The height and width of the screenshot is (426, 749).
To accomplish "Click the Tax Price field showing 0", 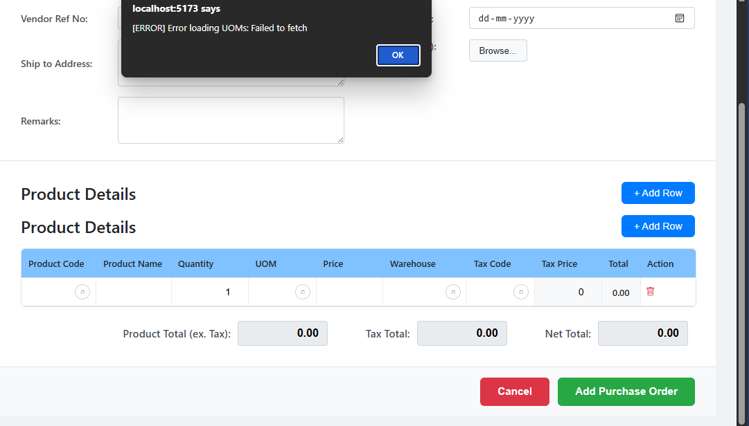I will click(x=567, y=293).
